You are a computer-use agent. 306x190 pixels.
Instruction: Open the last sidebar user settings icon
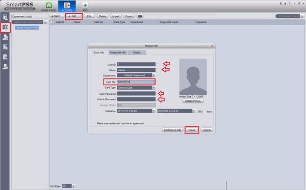5,67
